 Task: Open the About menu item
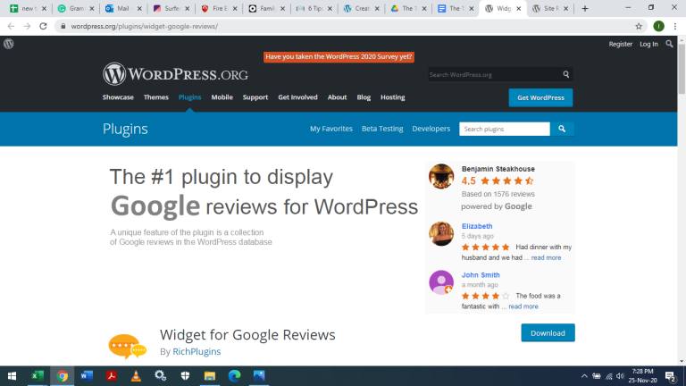click(337, 97)
